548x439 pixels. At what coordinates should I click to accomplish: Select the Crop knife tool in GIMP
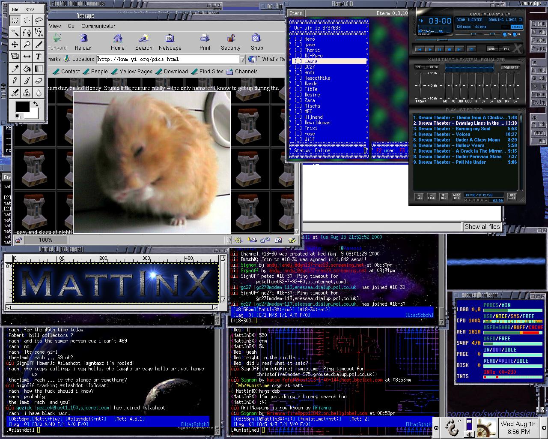(x=39, y=44)
